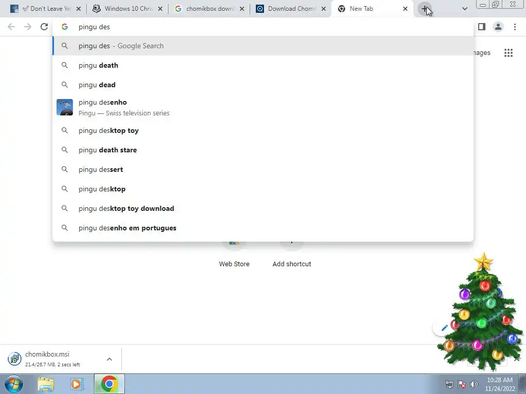The width and height of the screenshot is (526, 394).
Task: Launch Windows Media Player from taskbar
Action: point(77,384)
